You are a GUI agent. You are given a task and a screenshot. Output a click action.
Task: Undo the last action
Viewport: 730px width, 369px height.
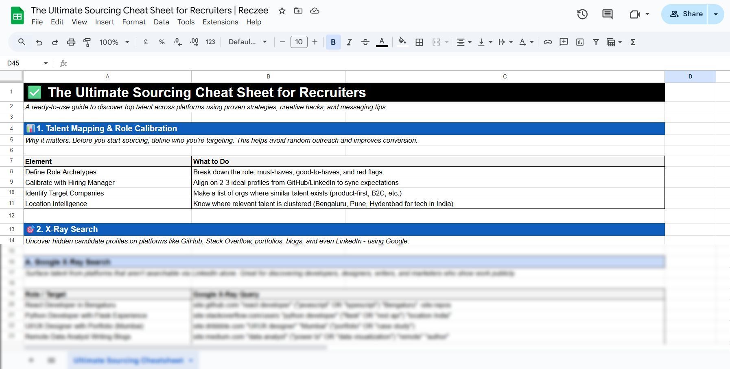click(39, 42)
